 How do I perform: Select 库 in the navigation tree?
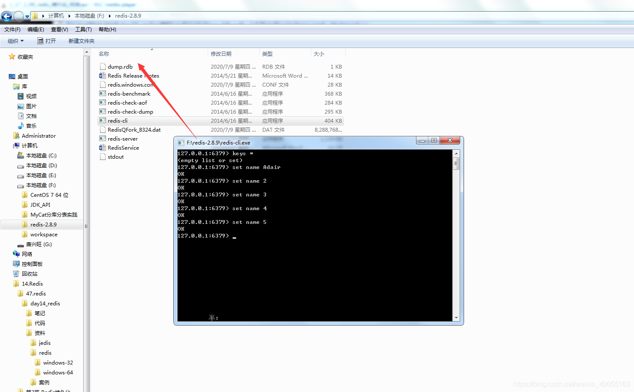point(24,86)
